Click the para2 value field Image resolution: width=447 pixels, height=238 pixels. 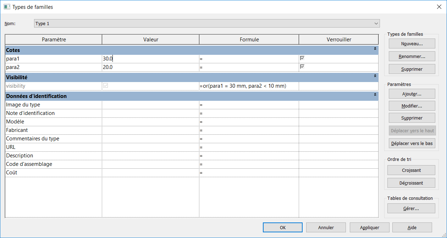(150, 67)
